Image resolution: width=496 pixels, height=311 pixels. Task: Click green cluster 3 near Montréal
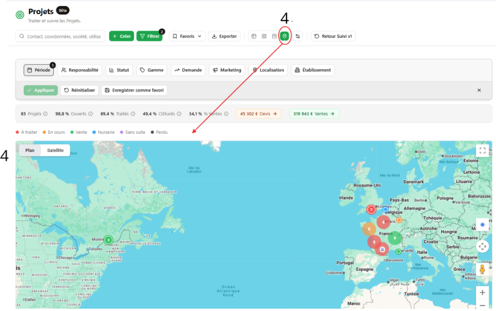[108, 240]
